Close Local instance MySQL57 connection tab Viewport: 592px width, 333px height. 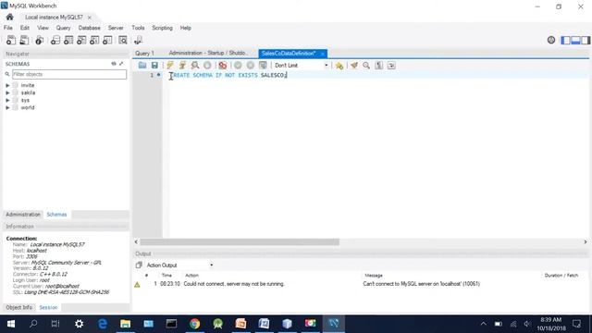click(x=90, y=18)
